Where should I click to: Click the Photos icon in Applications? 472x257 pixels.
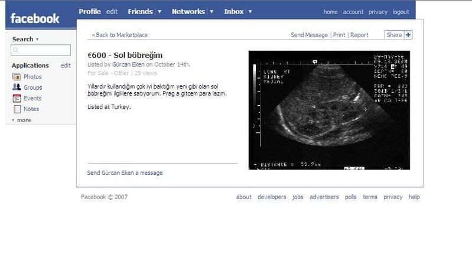click(17, 77)
